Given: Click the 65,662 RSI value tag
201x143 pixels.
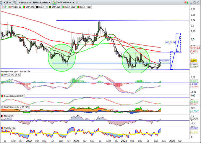Looking at the screenshot, I should [194, 128].
